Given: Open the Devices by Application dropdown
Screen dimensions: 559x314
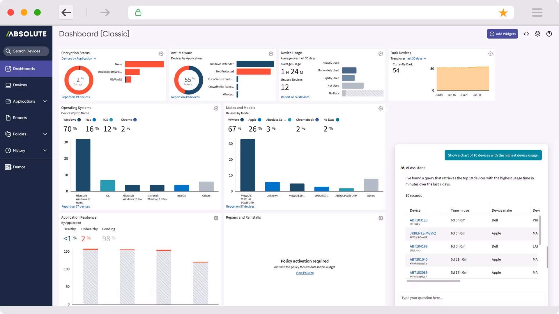Looking at the screenshot, I should (x=79, y=59).
